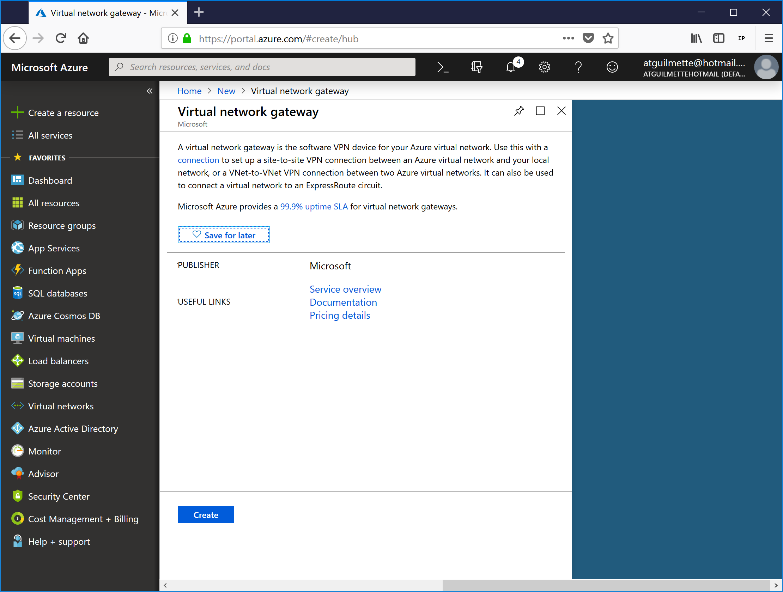Open a new browser tab
The height and width of the screenshot is (592, 783).
pos(199,12)
